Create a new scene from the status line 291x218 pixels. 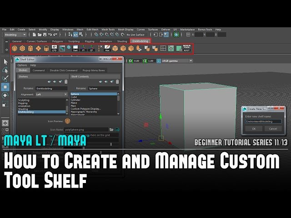click(x=35, y=35)
